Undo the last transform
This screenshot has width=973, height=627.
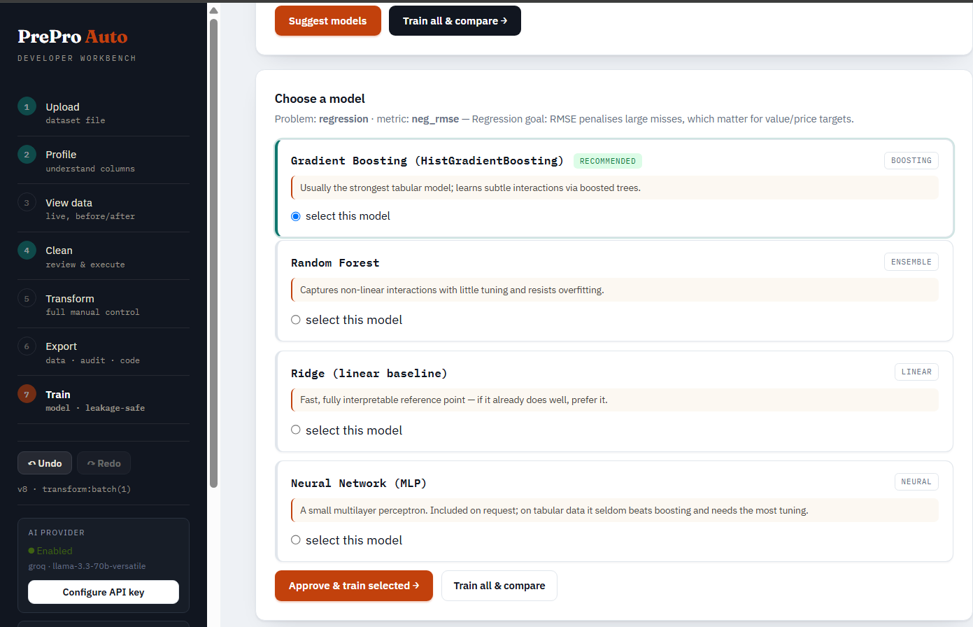pos(45,463)
